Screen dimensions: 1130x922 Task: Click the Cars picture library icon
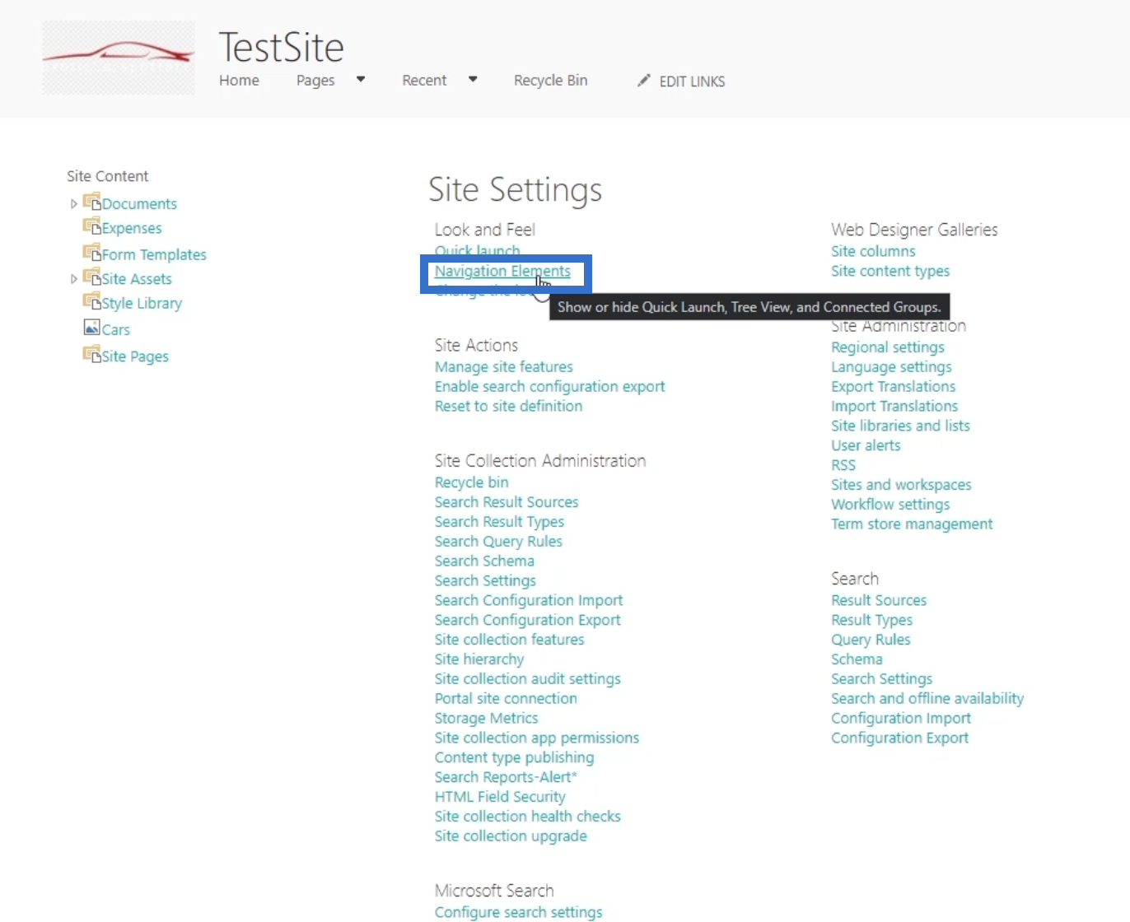click(x=91, y=328)
